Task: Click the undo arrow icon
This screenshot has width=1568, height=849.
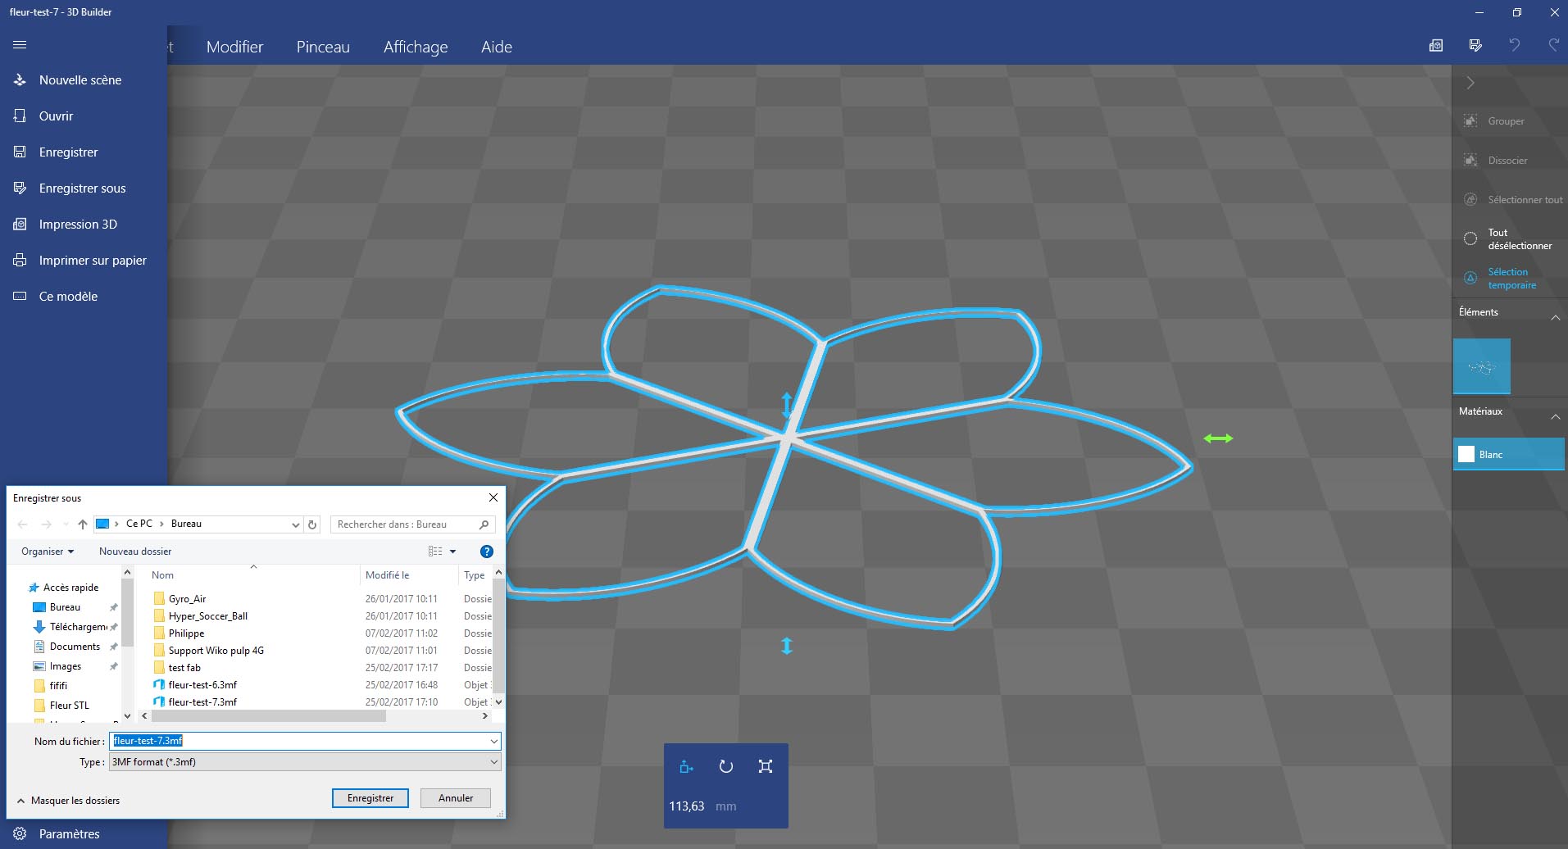Action: point(1515,46)
